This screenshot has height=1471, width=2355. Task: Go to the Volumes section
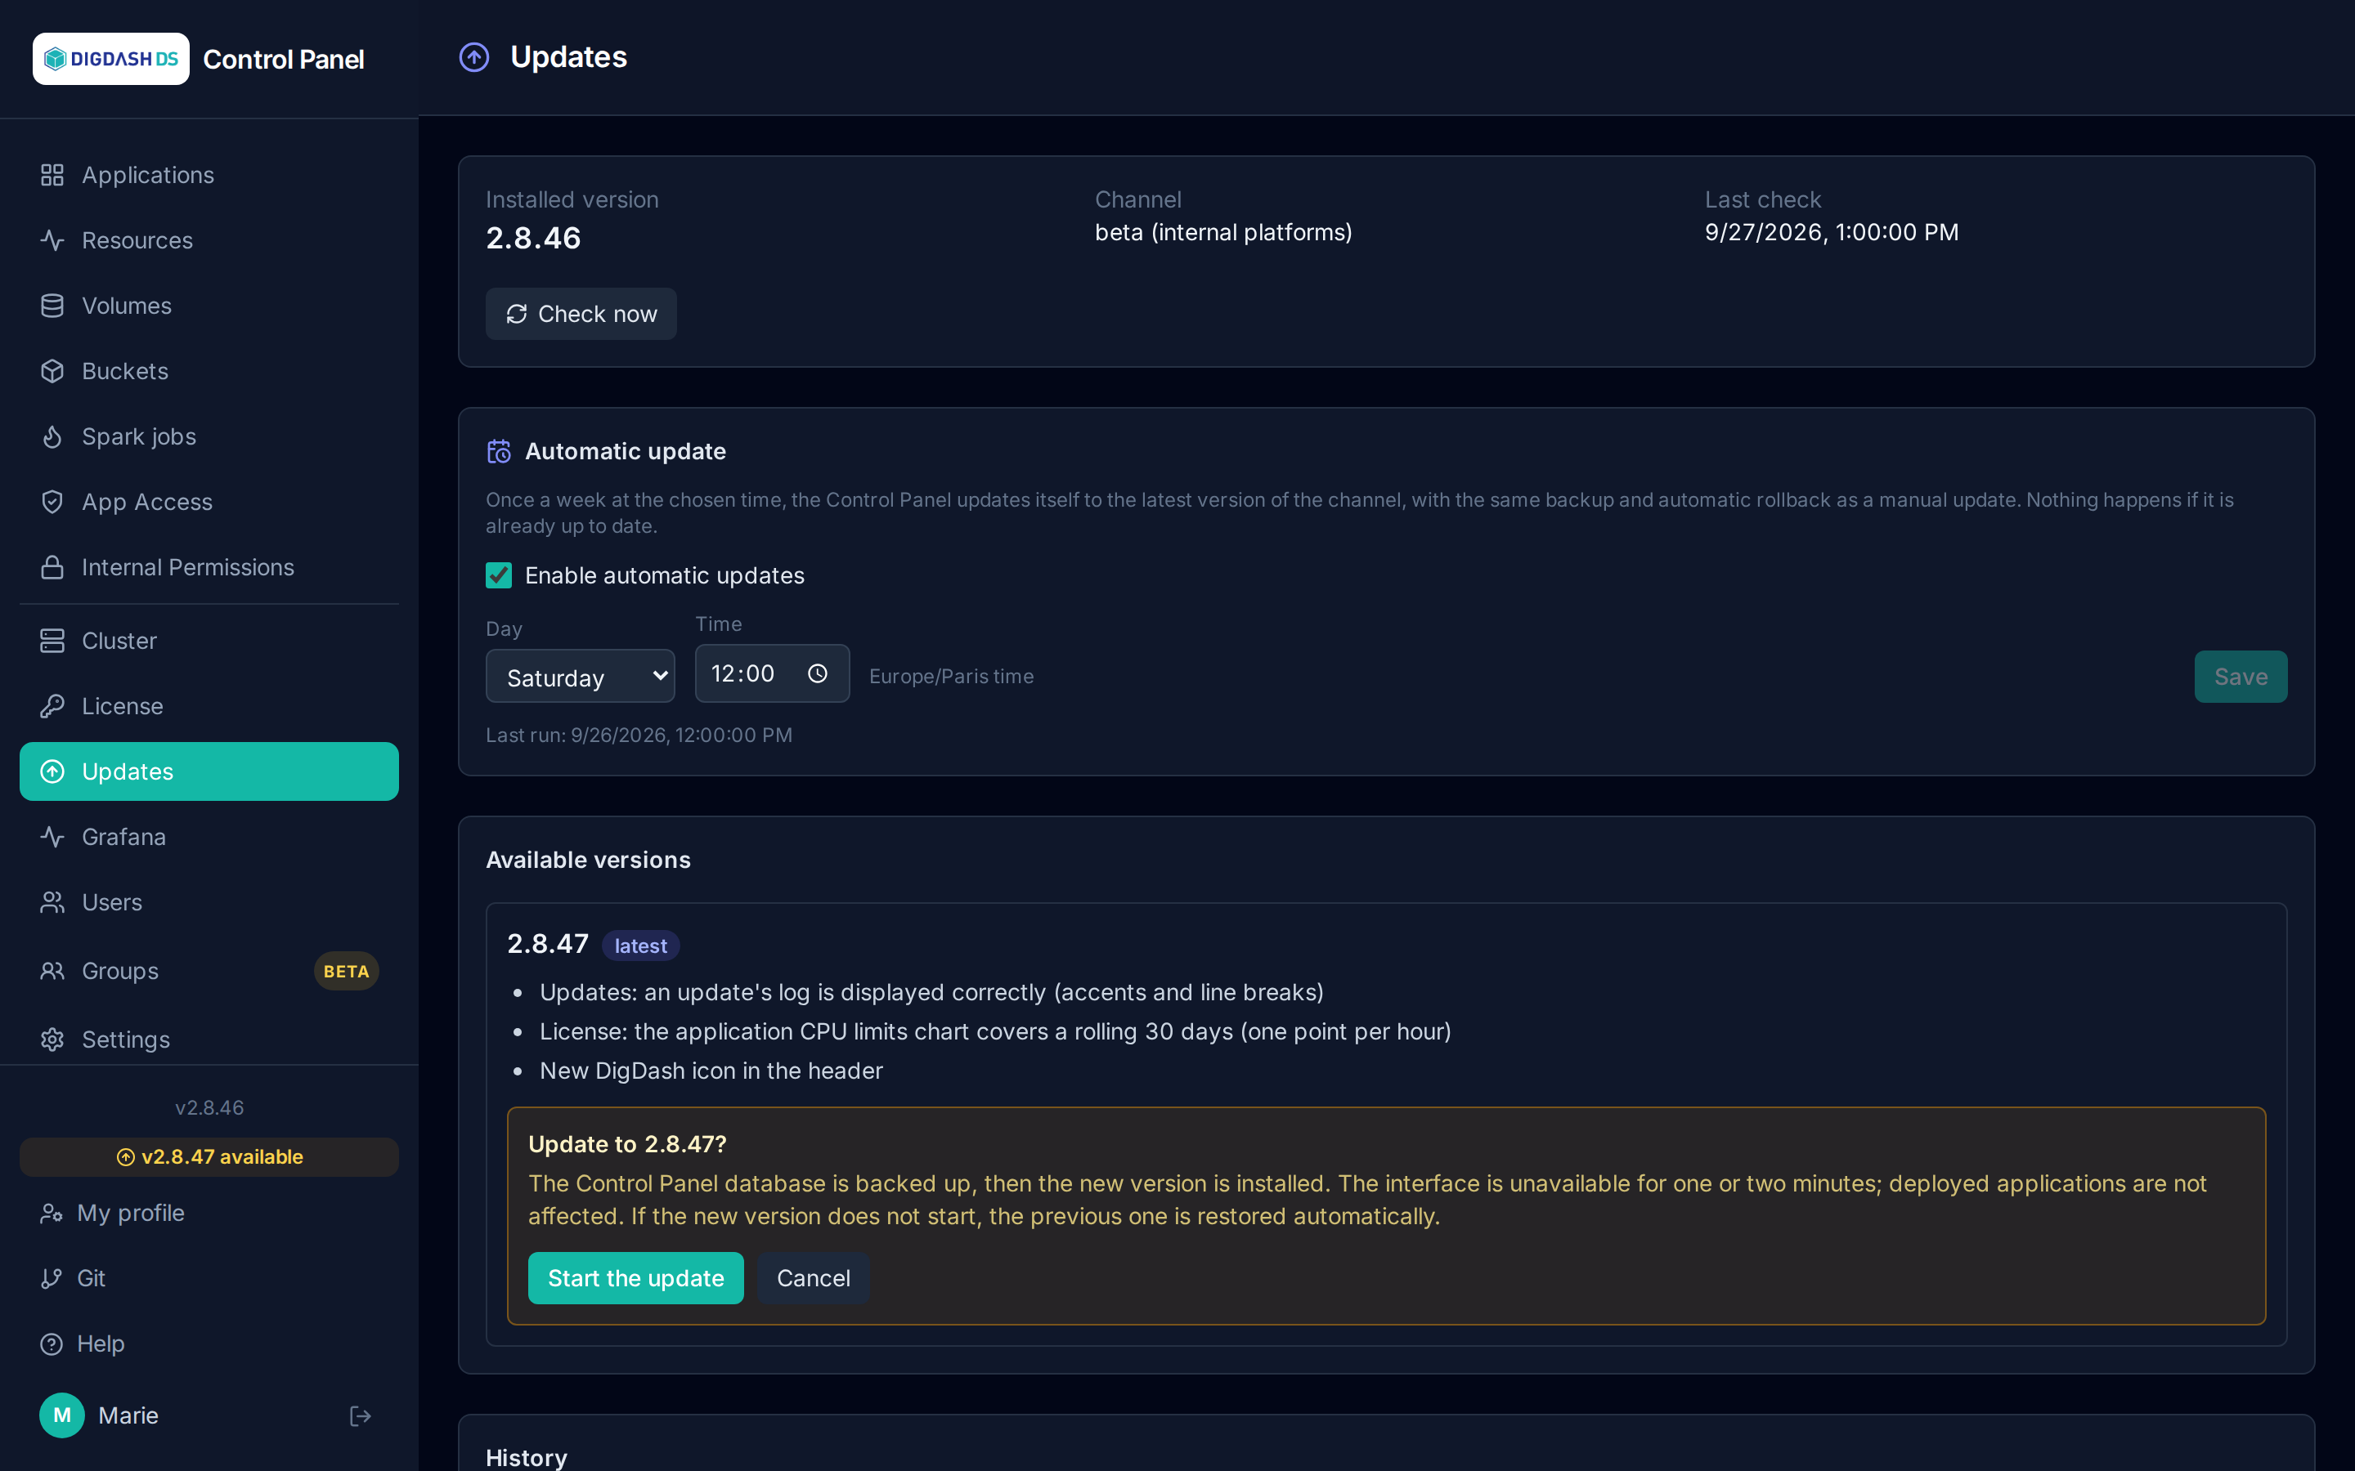(x=209, y=306)
